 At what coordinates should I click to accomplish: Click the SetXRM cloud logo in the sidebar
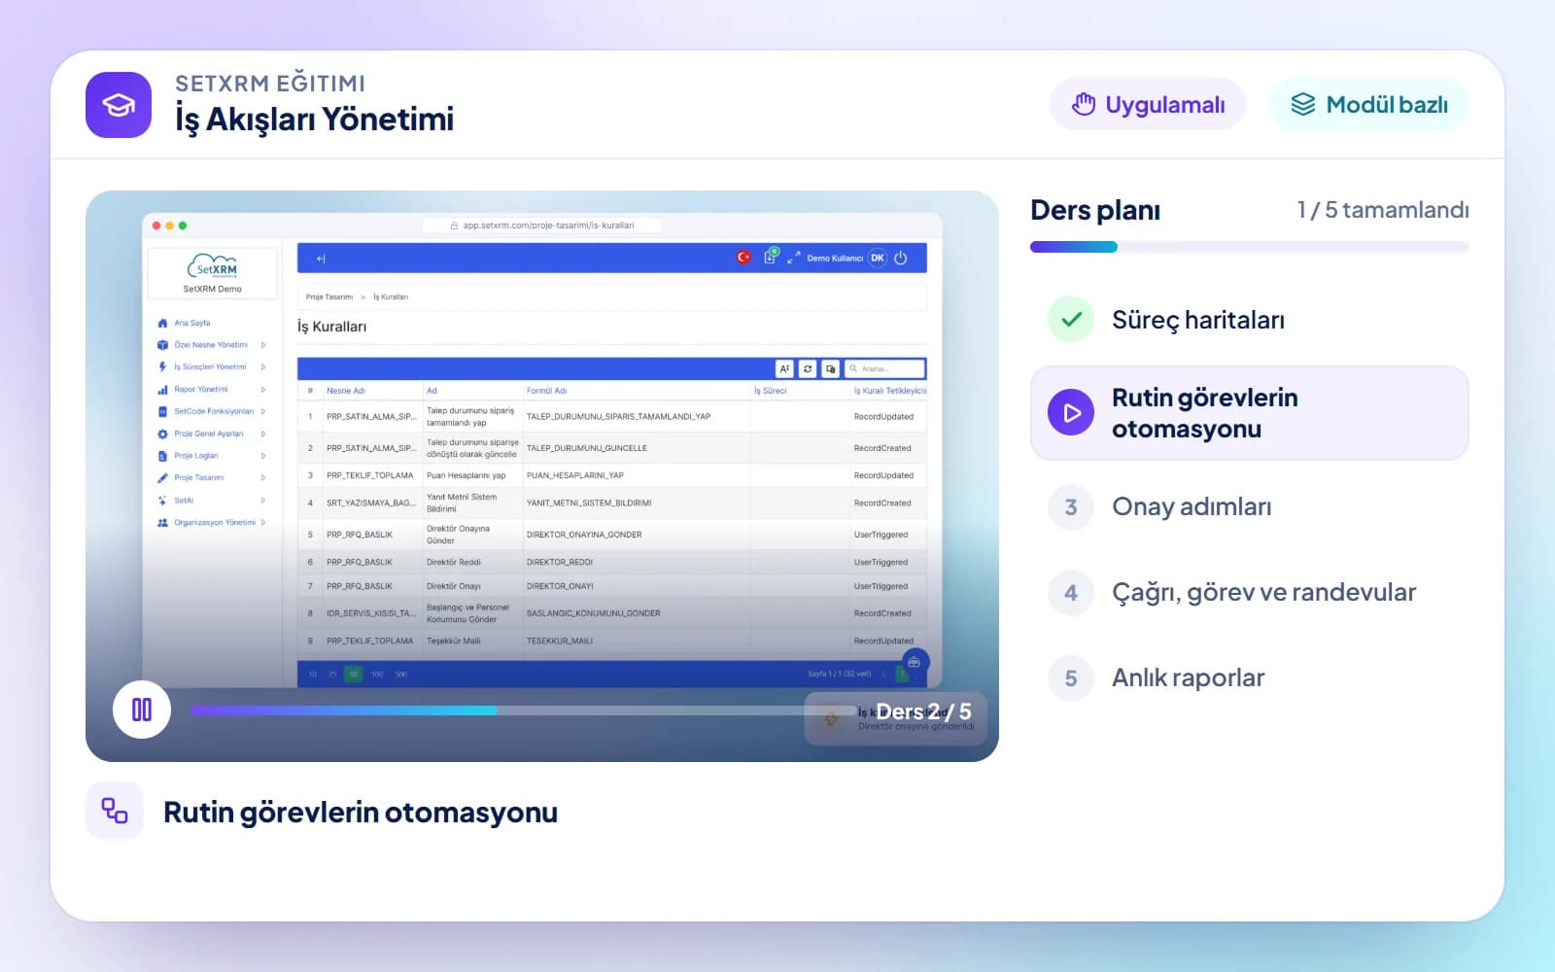click(212, 267)
